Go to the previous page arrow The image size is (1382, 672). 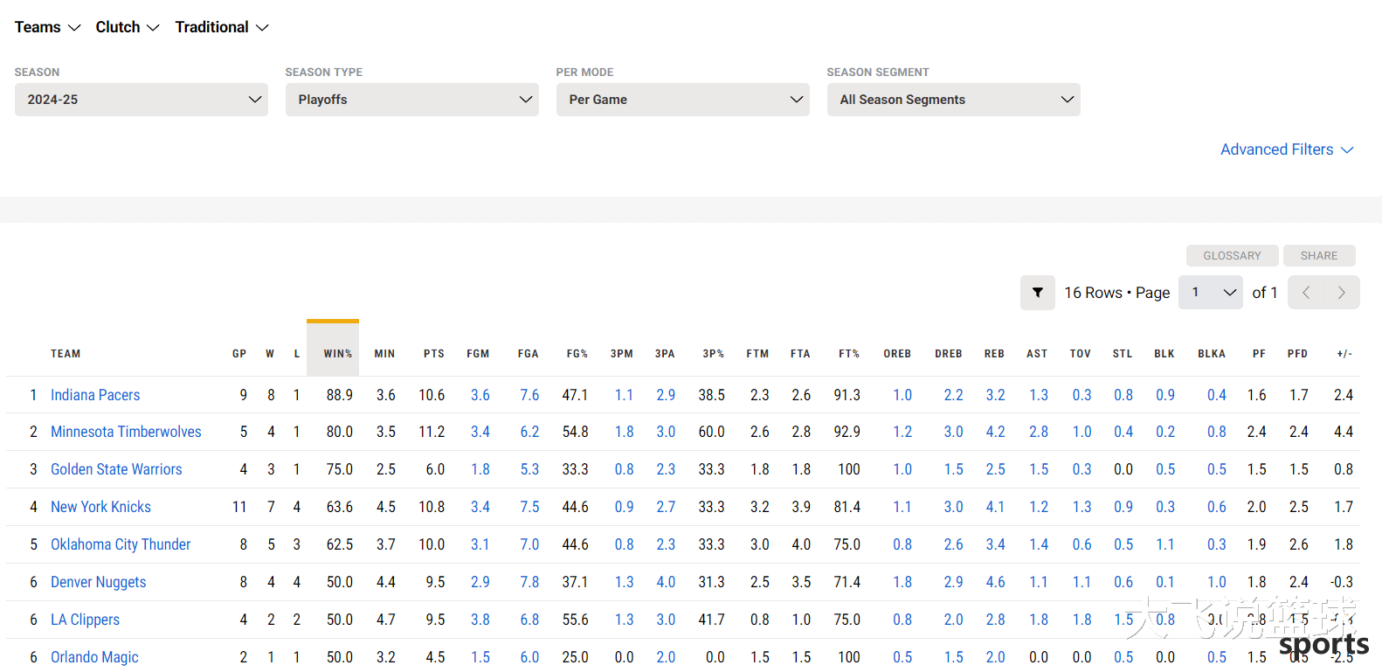click(x=1306, y=293)
